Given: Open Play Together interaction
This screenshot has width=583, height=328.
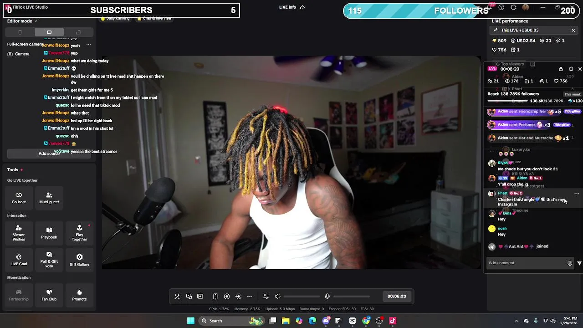Looking at the screenshot, I should 79,233.
